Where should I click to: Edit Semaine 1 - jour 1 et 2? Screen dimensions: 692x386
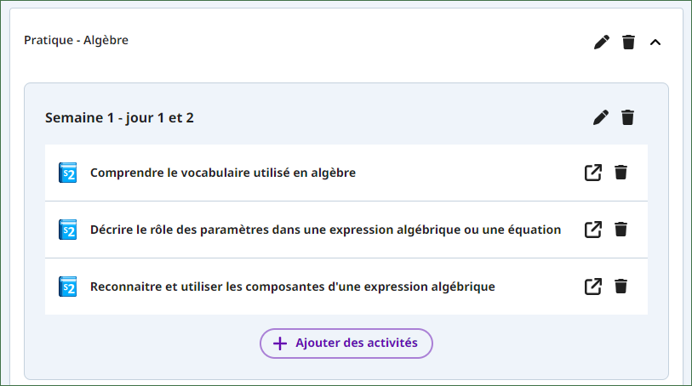click(601, 117)
